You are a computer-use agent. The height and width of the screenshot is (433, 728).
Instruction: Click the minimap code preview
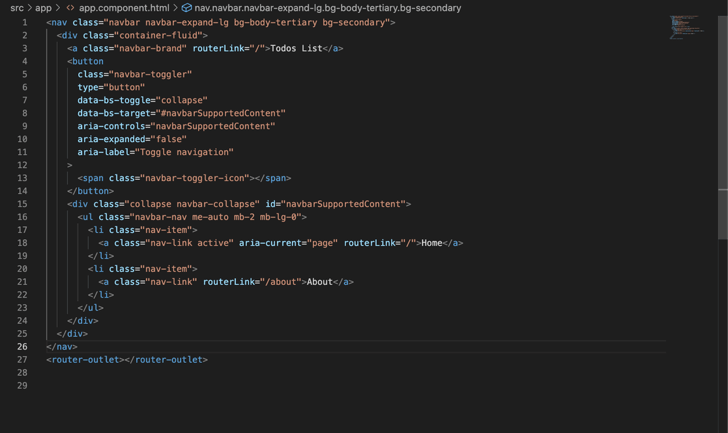(x=686, y=27)
